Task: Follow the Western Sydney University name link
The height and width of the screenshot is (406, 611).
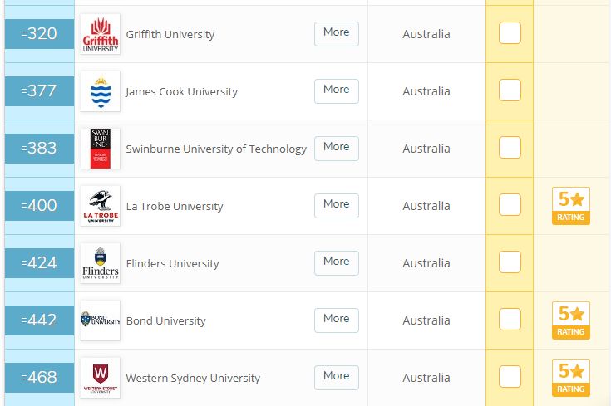Action: [x=193, y=379]
